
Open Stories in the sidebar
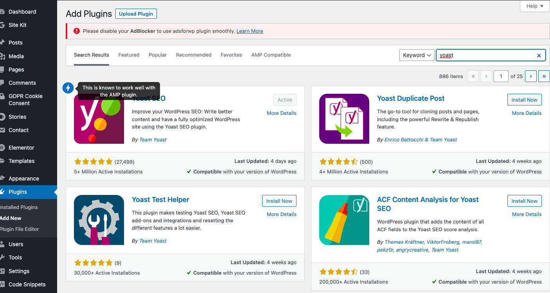18,117
